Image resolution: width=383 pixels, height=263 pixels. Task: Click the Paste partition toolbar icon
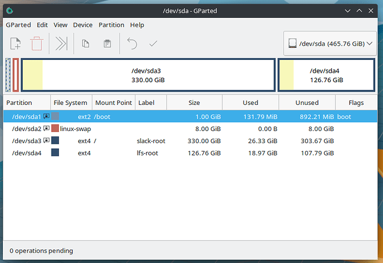point(107,44)
